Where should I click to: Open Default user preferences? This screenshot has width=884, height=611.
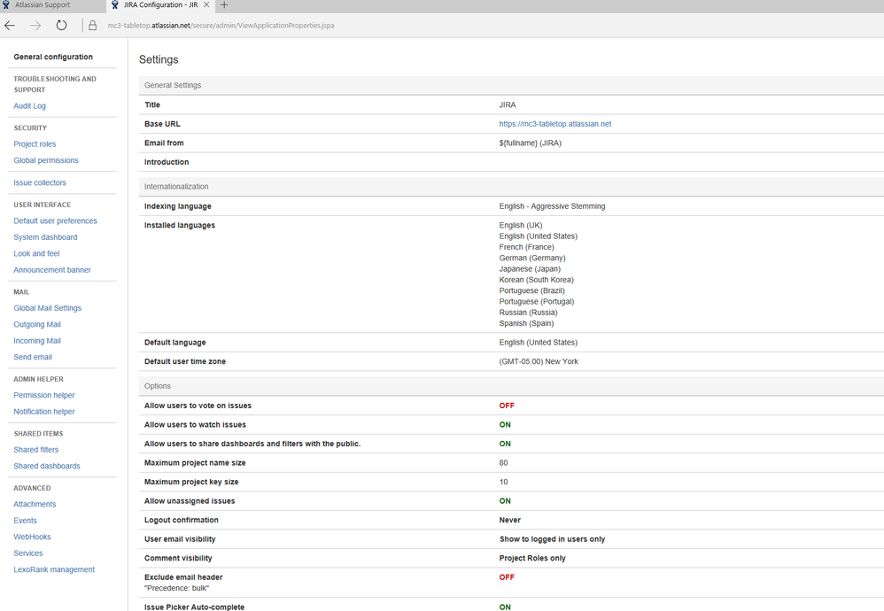coord(55,221)
